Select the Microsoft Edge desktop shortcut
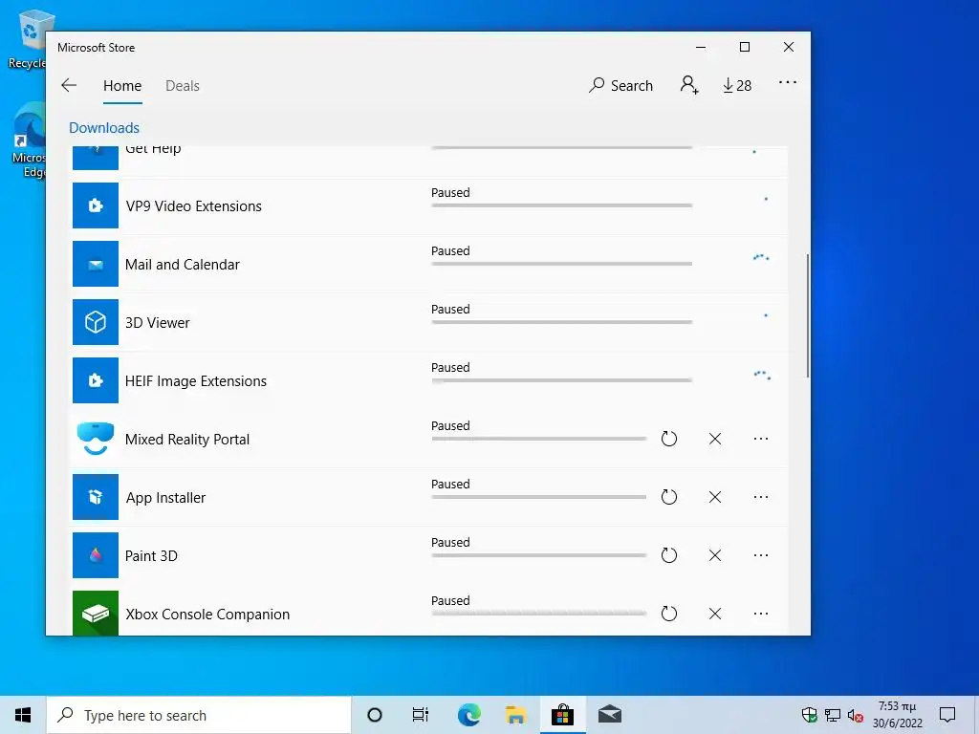979x734 pixels. [29, 140]
